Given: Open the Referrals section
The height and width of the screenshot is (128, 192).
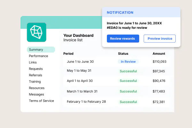Looking at the screenshot, I should coord(35,75).
